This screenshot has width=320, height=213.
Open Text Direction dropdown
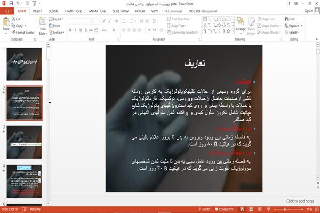pos(179,19)
